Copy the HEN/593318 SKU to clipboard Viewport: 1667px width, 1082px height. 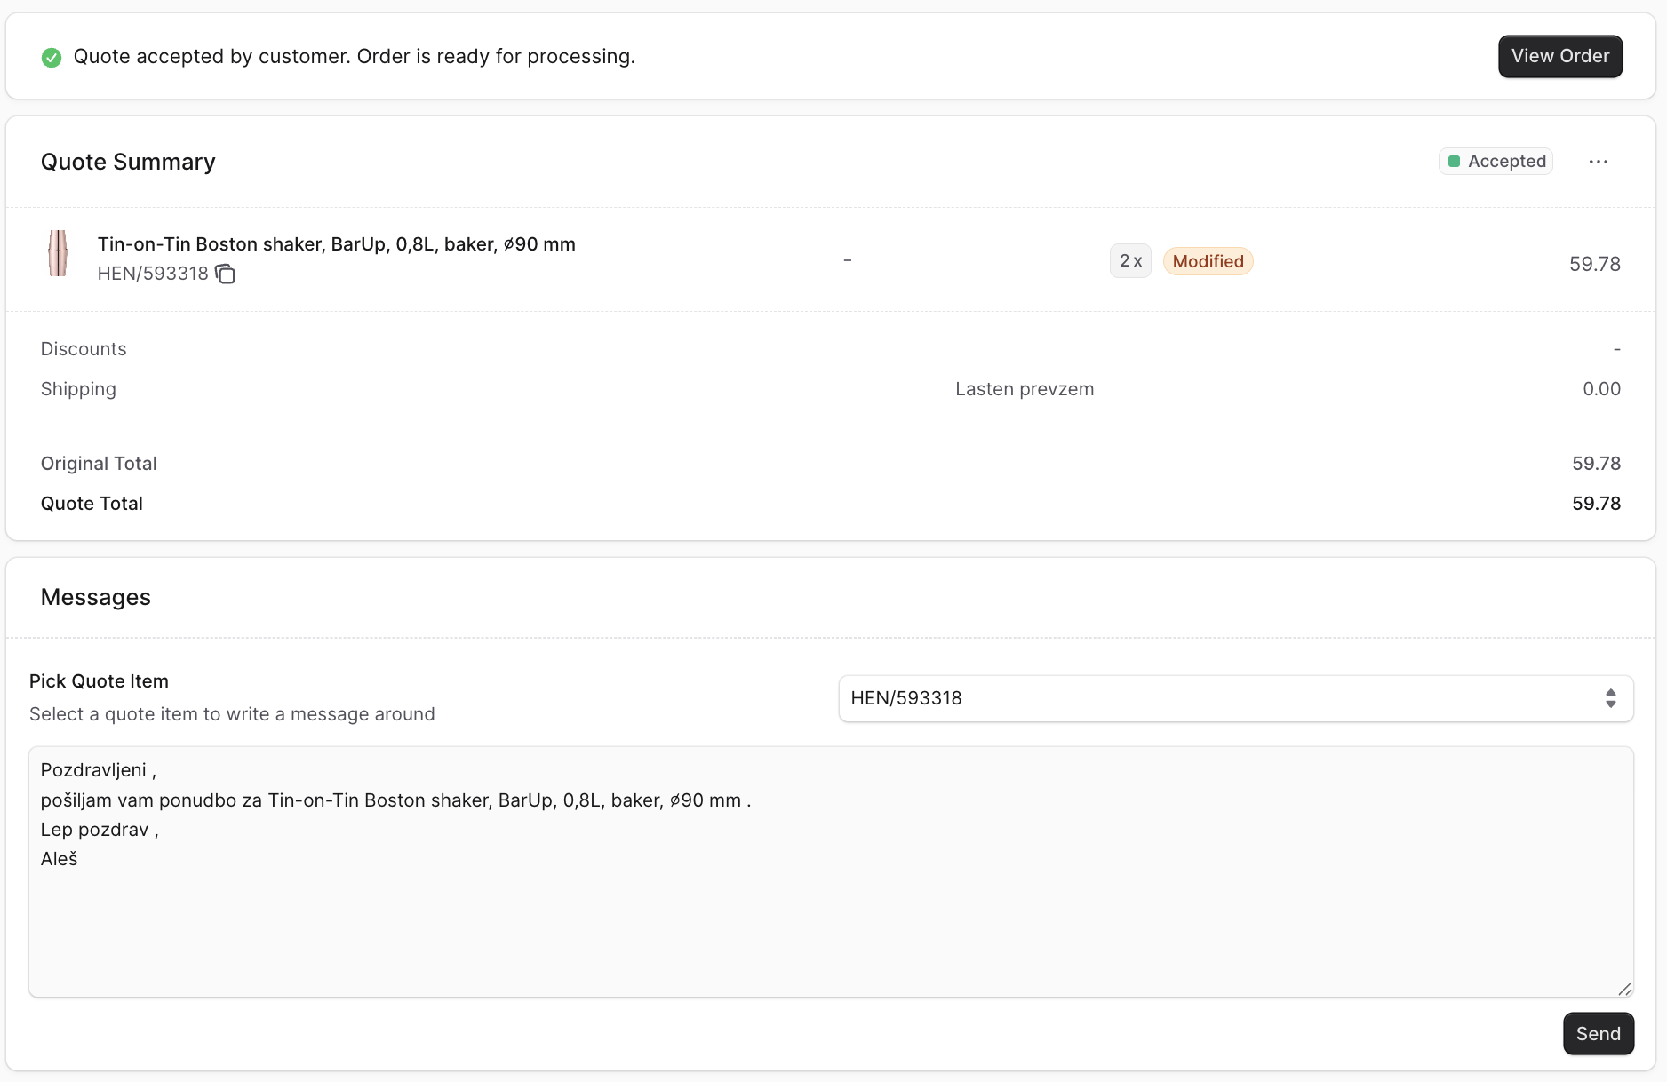[x=226, y=274]
